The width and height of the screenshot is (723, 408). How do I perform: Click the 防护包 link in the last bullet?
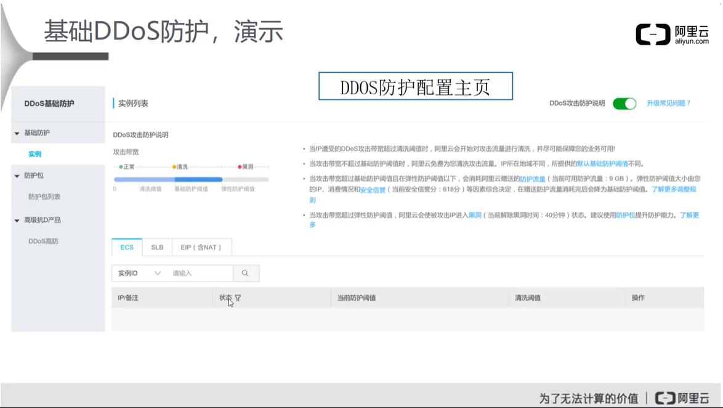[625, 215]
